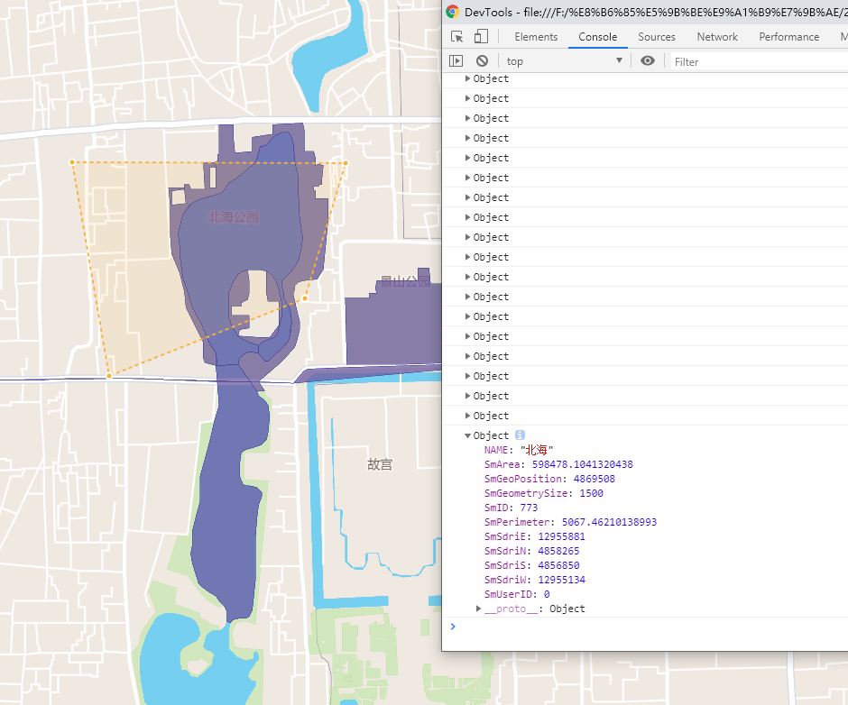Expand the __proto__ property
This screenshot has width=848, height=705.
coord(479,608)
